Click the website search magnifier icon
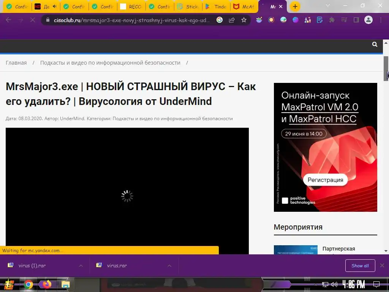Image resolution: width=389 pixels, height=292 pixels. (x=375, y=44)
